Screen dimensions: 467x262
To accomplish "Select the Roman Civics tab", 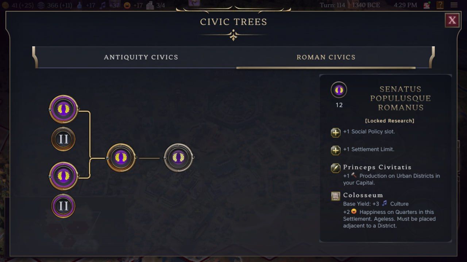I will tap(326, 57).
